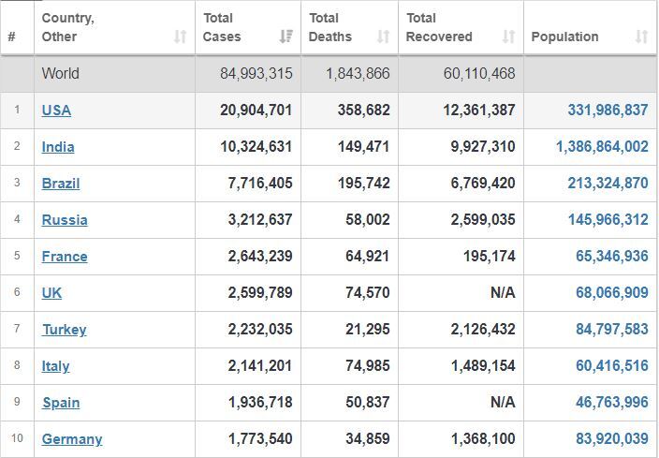
Task: Click France population 65,346,936
Action: 612,257
